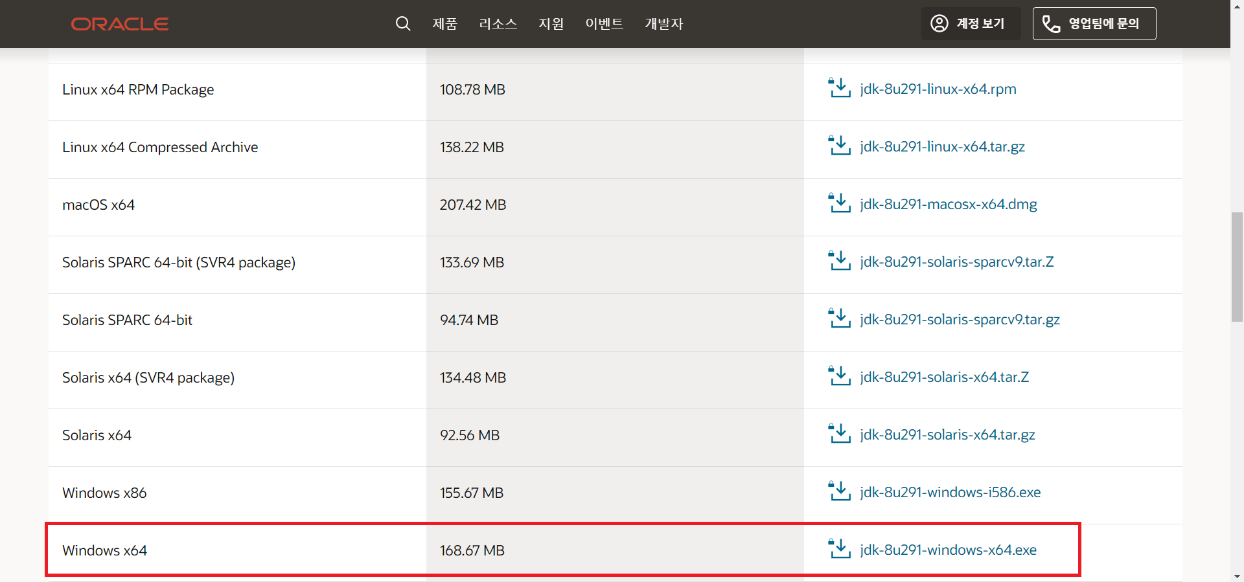The image size is (1244, 582).
Task: Click the page vertical scrollbar thumb
Action: pyautogui.click(x=1237, y=267)
